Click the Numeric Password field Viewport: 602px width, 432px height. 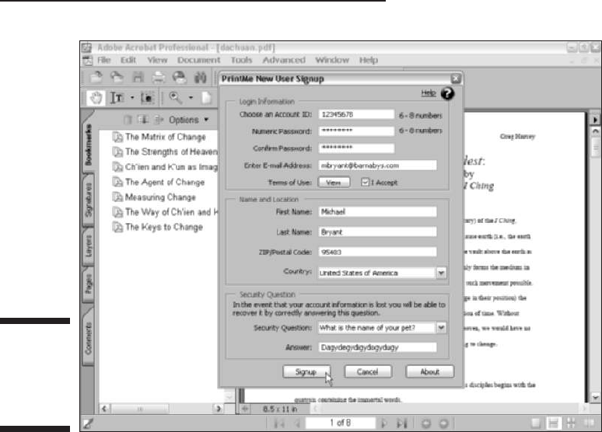[x=356, y=131]
